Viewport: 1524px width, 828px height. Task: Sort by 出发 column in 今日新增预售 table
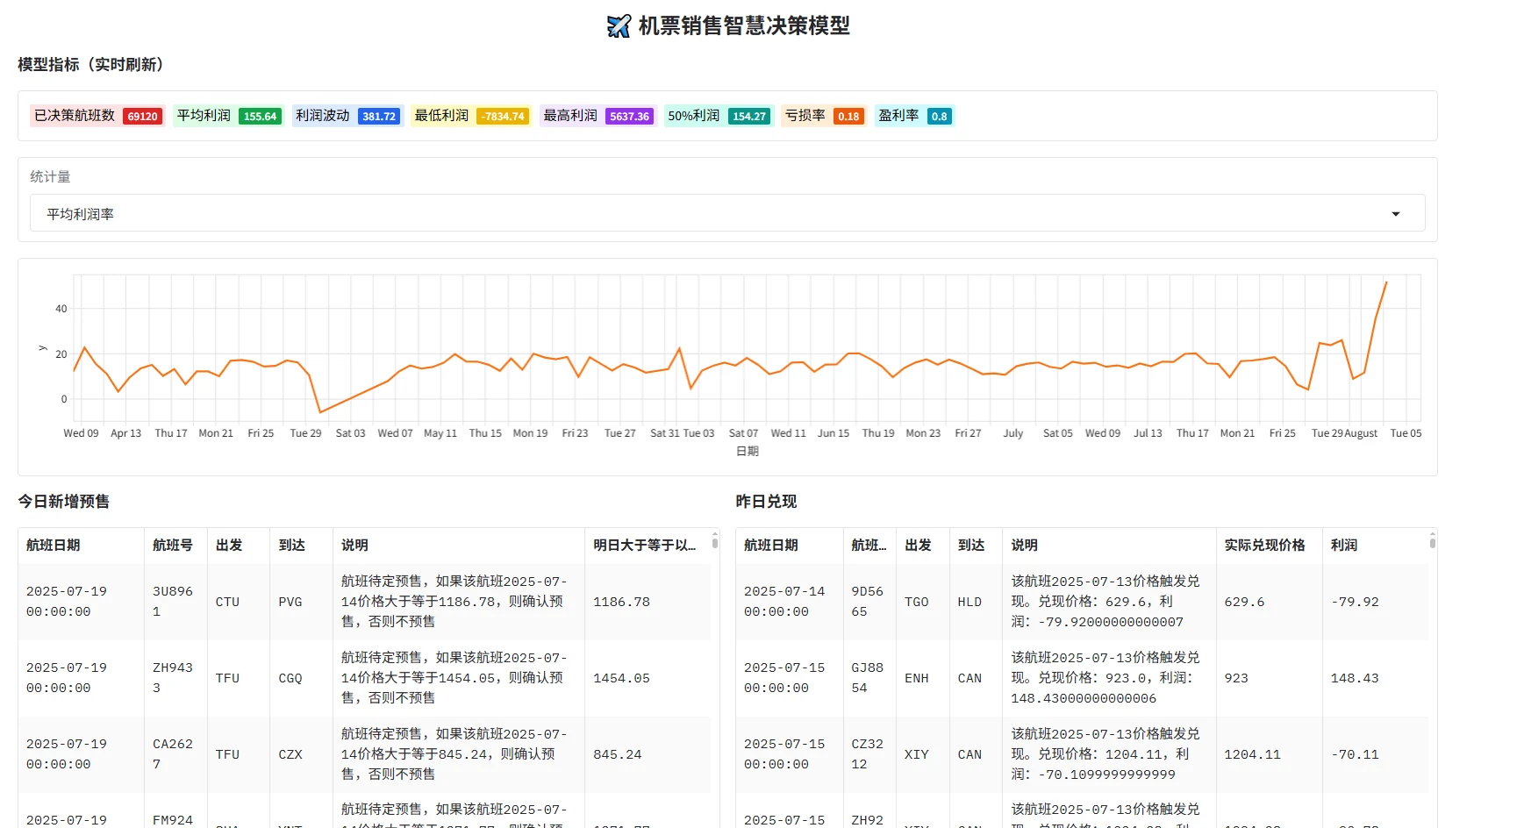[x=239, y=545]
